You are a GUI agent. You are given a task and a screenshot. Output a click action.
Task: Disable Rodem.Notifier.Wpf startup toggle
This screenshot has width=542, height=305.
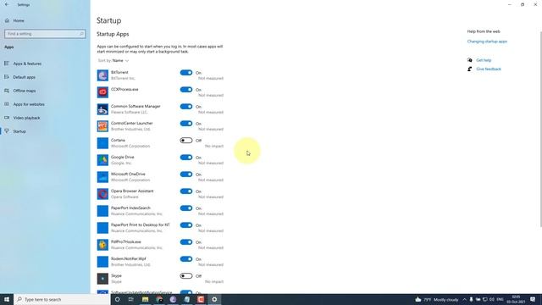pos(186,259)
